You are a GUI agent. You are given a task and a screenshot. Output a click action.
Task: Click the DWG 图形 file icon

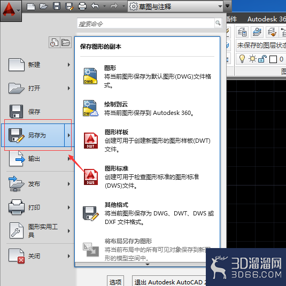click(x=90, y=76)
